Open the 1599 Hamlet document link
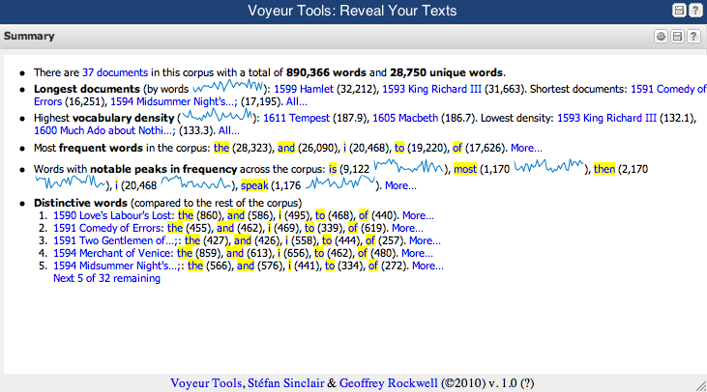Image resolution: width=707 pixels, height=392 pixels. 304,89
